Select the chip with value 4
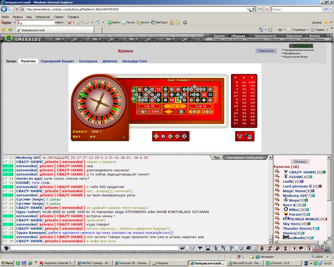334x267 pixels. 170,136
